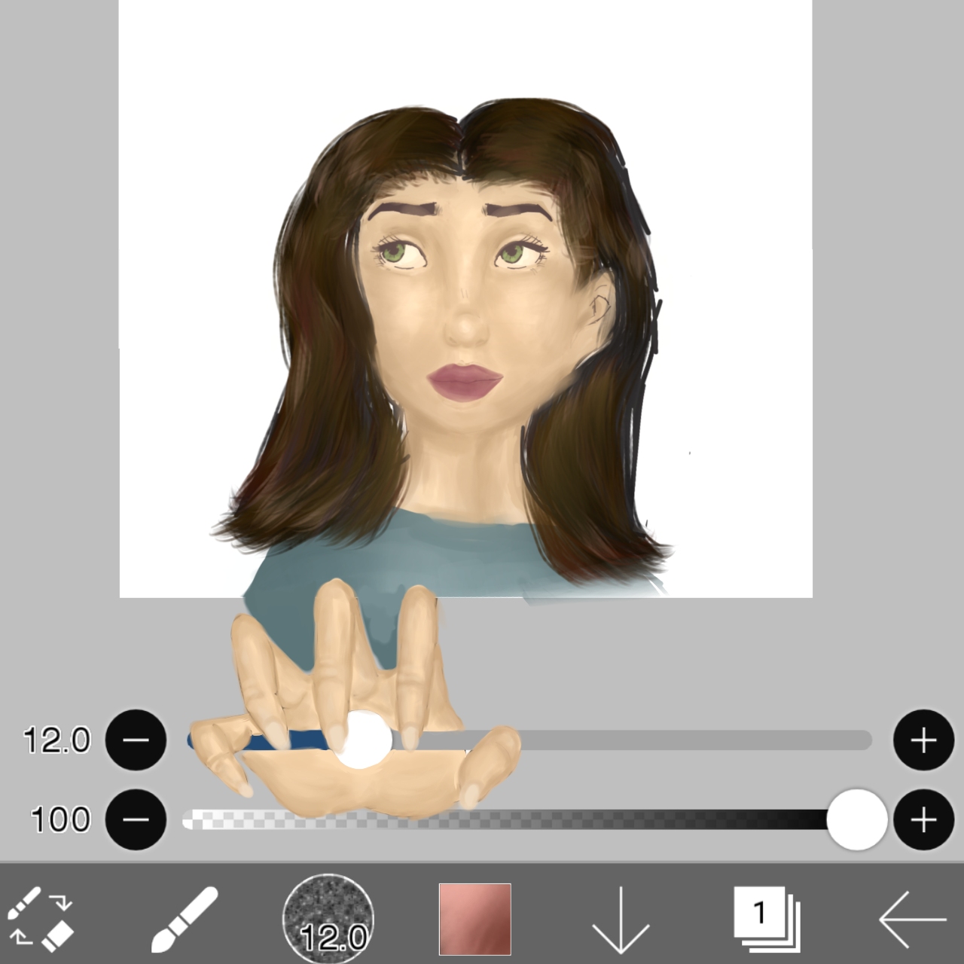Increase opacity with the plus button
This screenshot has height=964, width=964.
923,819
